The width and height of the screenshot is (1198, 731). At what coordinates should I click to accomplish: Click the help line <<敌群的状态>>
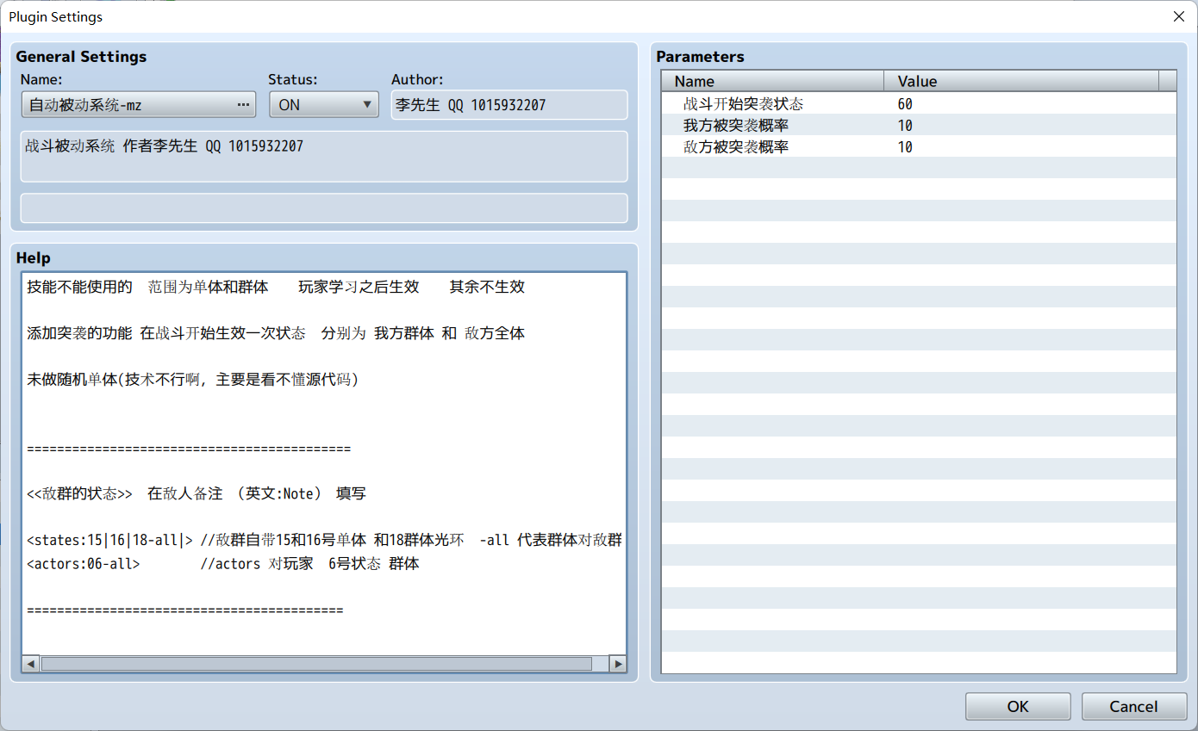click(197, 493)
